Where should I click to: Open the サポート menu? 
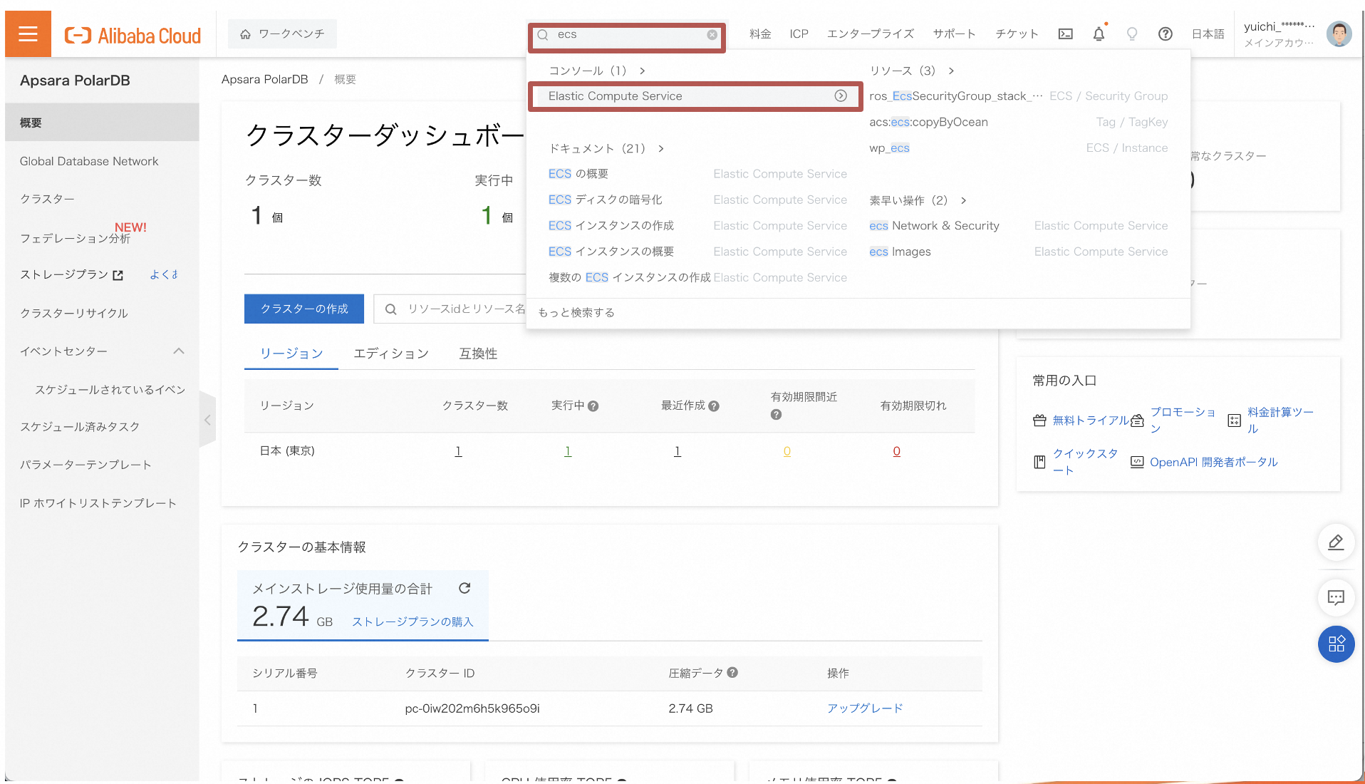955,33
